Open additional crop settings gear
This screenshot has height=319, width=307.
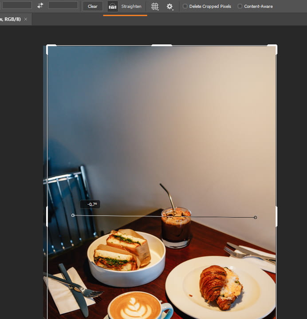point(169,7)
